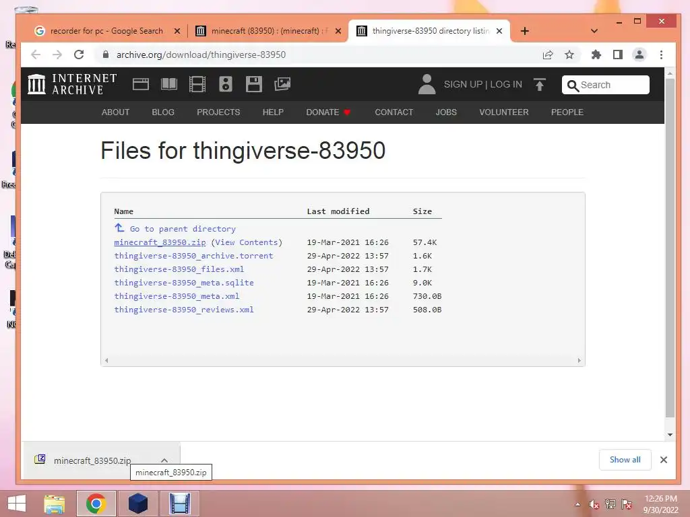Open the Audio speaker icon

[x=226, y=84]
